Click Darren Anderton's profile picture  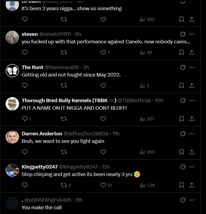(12, 137)
